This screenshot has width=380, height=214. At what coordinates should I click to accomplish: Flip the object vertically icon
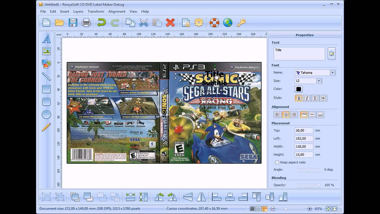[188, 197]
